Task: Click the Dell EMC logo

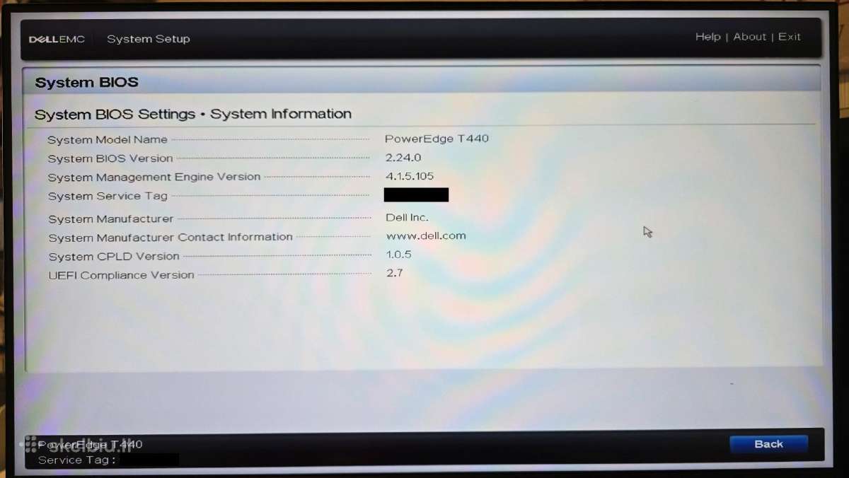Action: 57,39
